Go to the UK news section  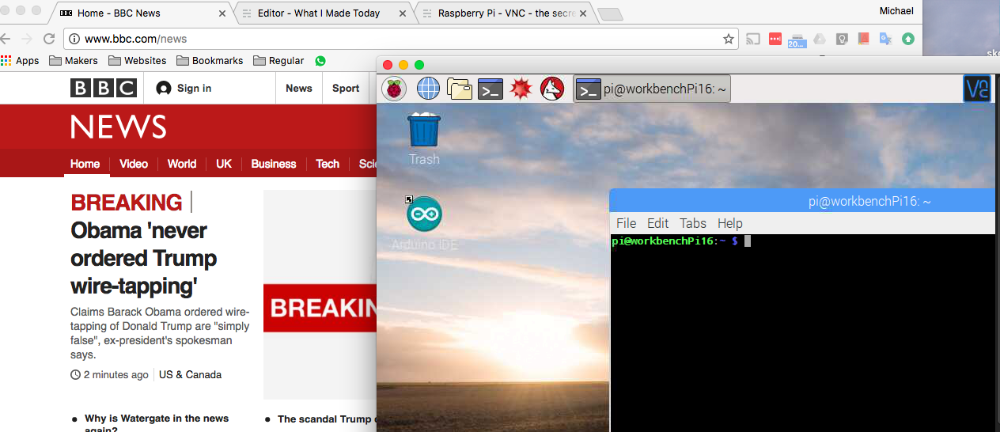click(x=224, y=164)
